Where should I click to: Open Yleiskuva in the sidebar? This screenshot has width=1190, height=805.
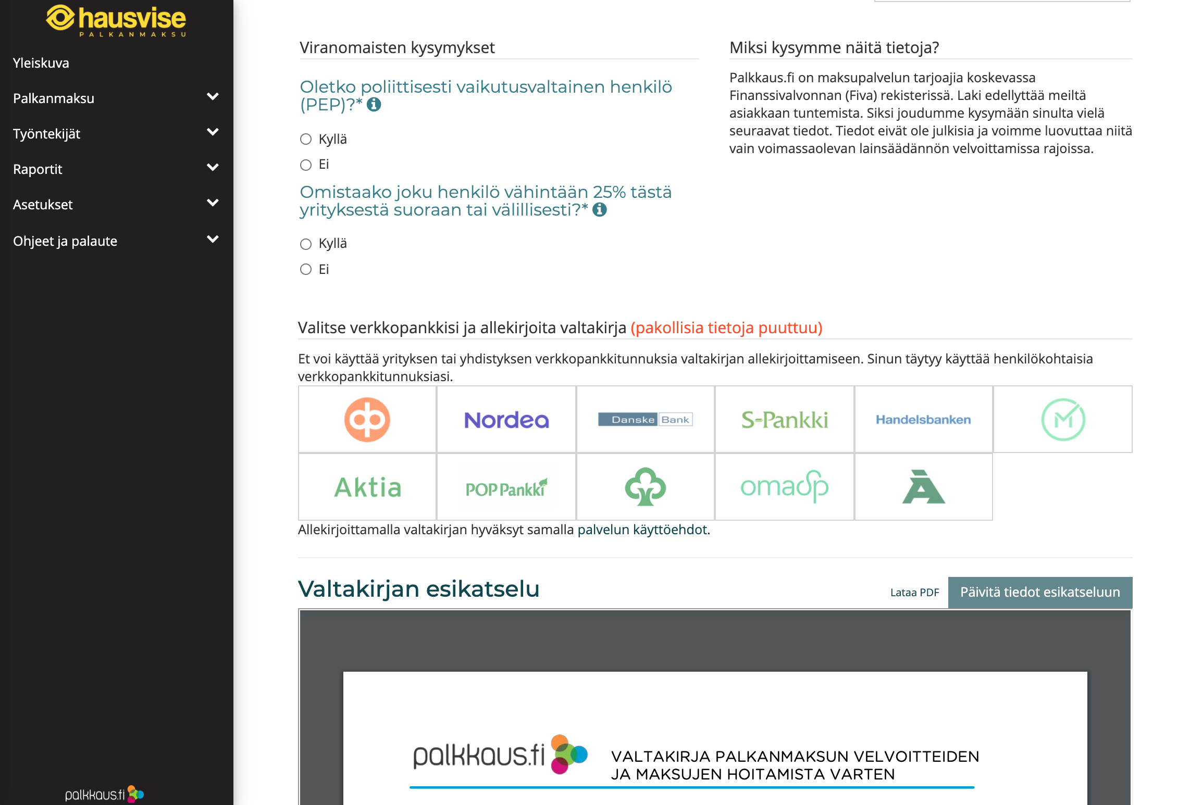pos(41,63)
